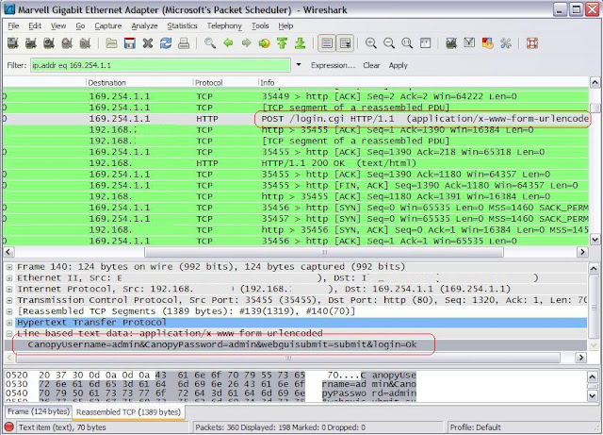Viewport: 603px width, 435px height.
Task: Open the Edit menu
Action: click(x=35, y=25)
